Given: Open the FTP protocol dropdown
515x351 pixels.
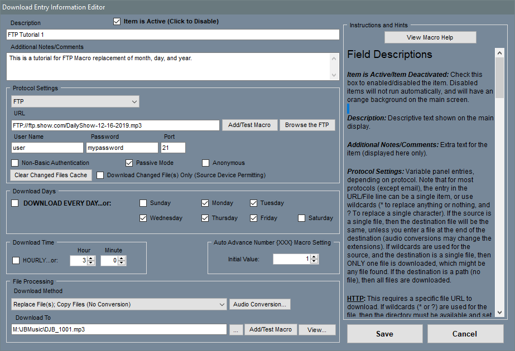Looking at the screenshot, I should pos(134,102).
